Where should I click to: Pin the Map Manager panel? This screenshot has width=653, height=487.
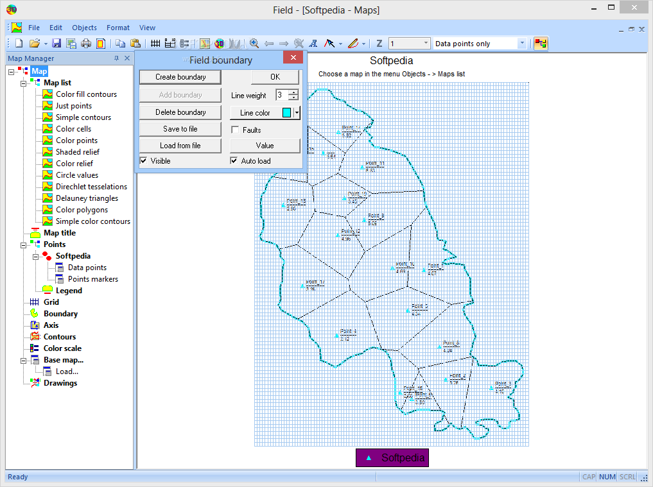coord(117,58)
